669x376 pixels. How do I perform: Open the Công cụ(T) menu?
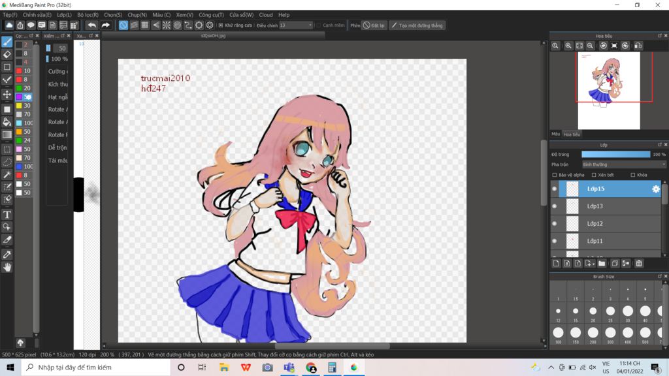pos(211,14)
